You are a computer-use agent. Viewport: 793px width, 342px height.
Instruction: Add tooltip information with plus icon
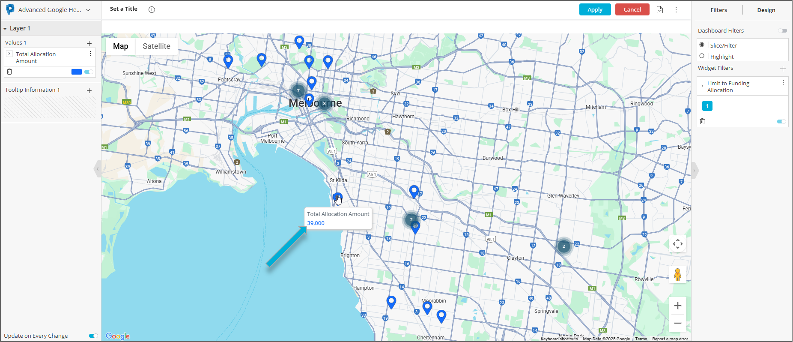(89, 90)
